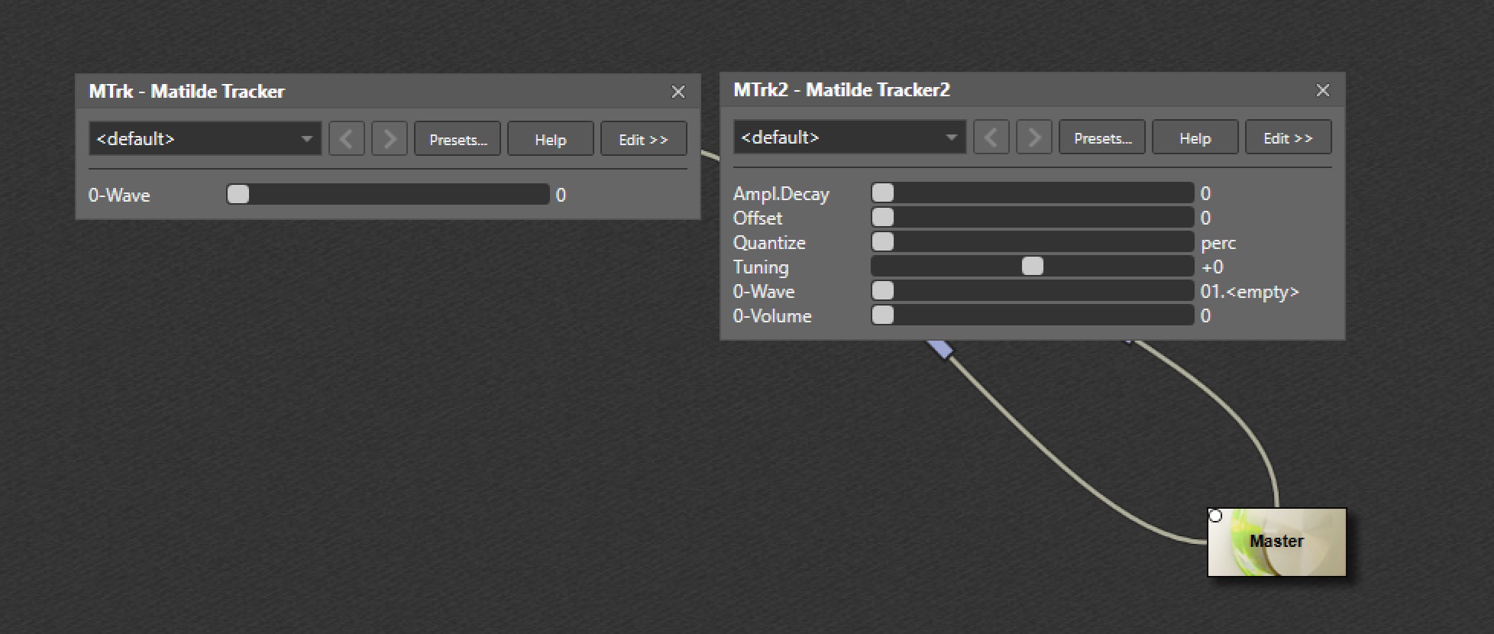This screenshot has height=634, width=1494.
Task: Close the MTrk Matilde Tracker panel
Action: 677,92
